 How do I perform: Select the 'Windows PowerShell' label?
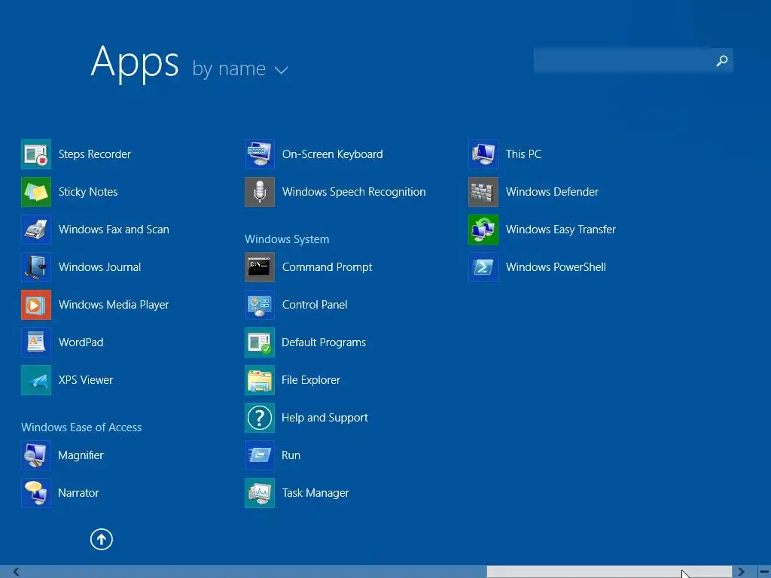coord(556,267)
